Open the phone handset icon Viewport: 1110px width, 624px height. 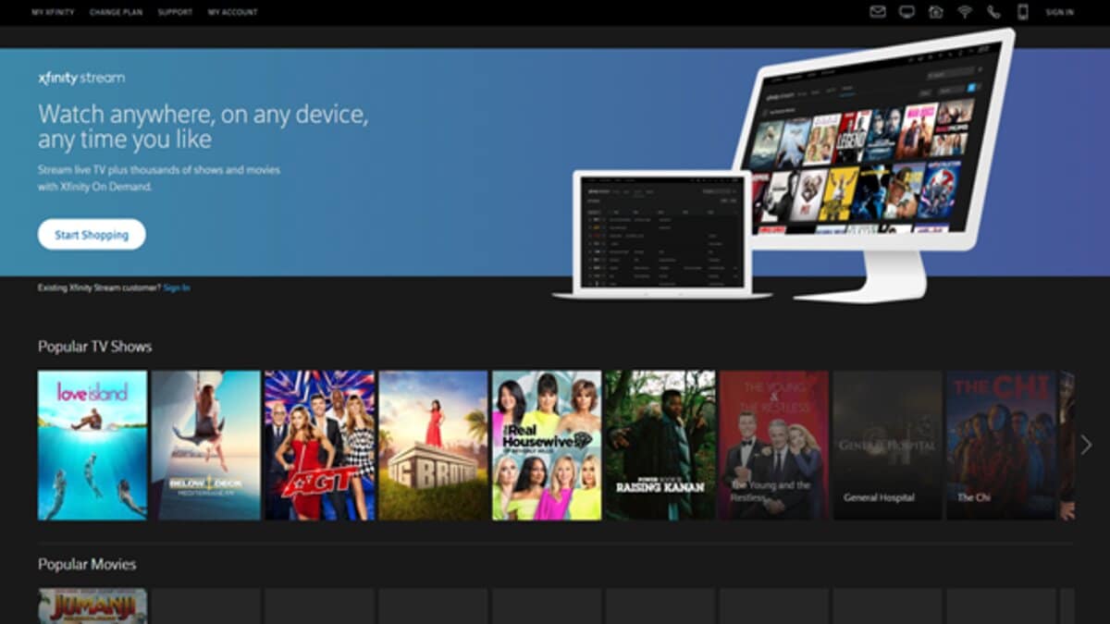(993, 12)
